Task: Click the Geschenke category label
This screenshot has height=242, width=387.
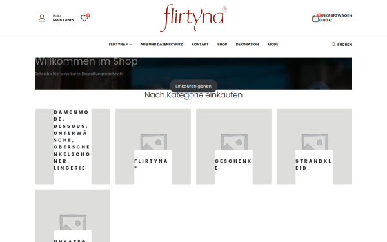Action: (x=233, y=165)
